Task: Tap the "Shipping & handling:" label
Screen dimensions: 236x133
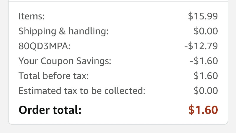Action: [x=63, y=31]
